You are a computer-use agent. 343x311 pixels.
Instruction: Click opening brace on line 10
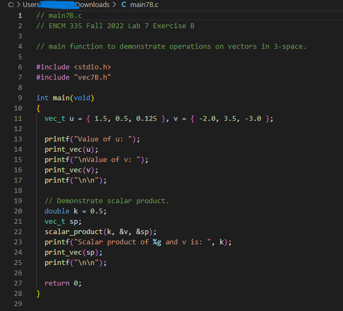[x=38, y=108]
